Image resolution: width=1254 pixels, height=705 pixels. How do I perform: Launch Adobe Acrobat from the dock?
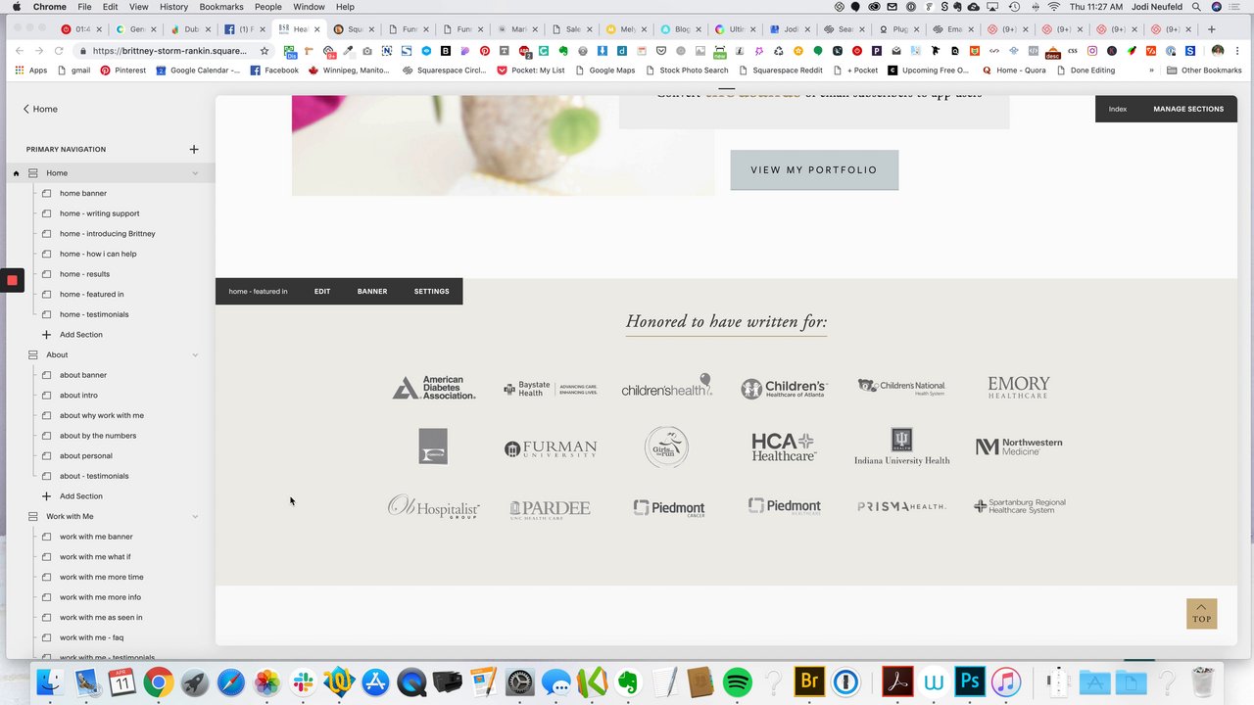click(x=898, y=681)
